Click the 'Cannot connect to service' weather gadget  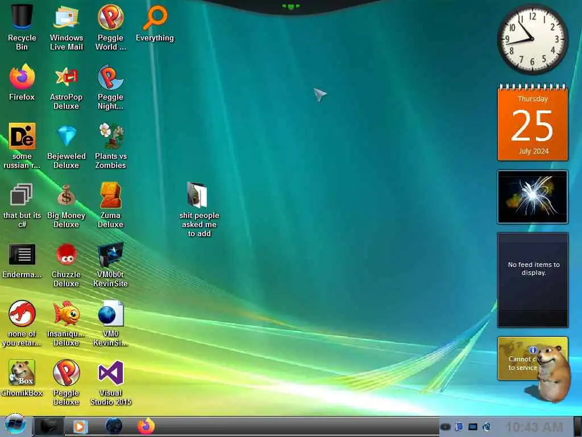518,358
